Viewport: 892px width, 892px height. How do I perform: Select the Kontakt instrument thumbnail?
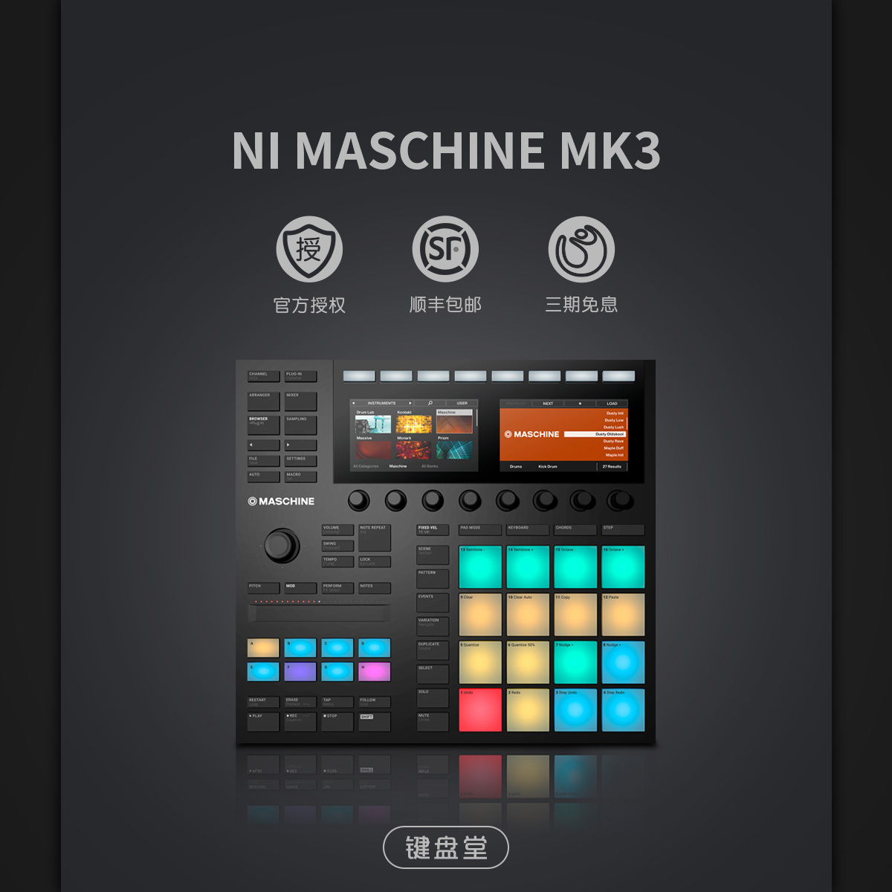tap(414, 422)
